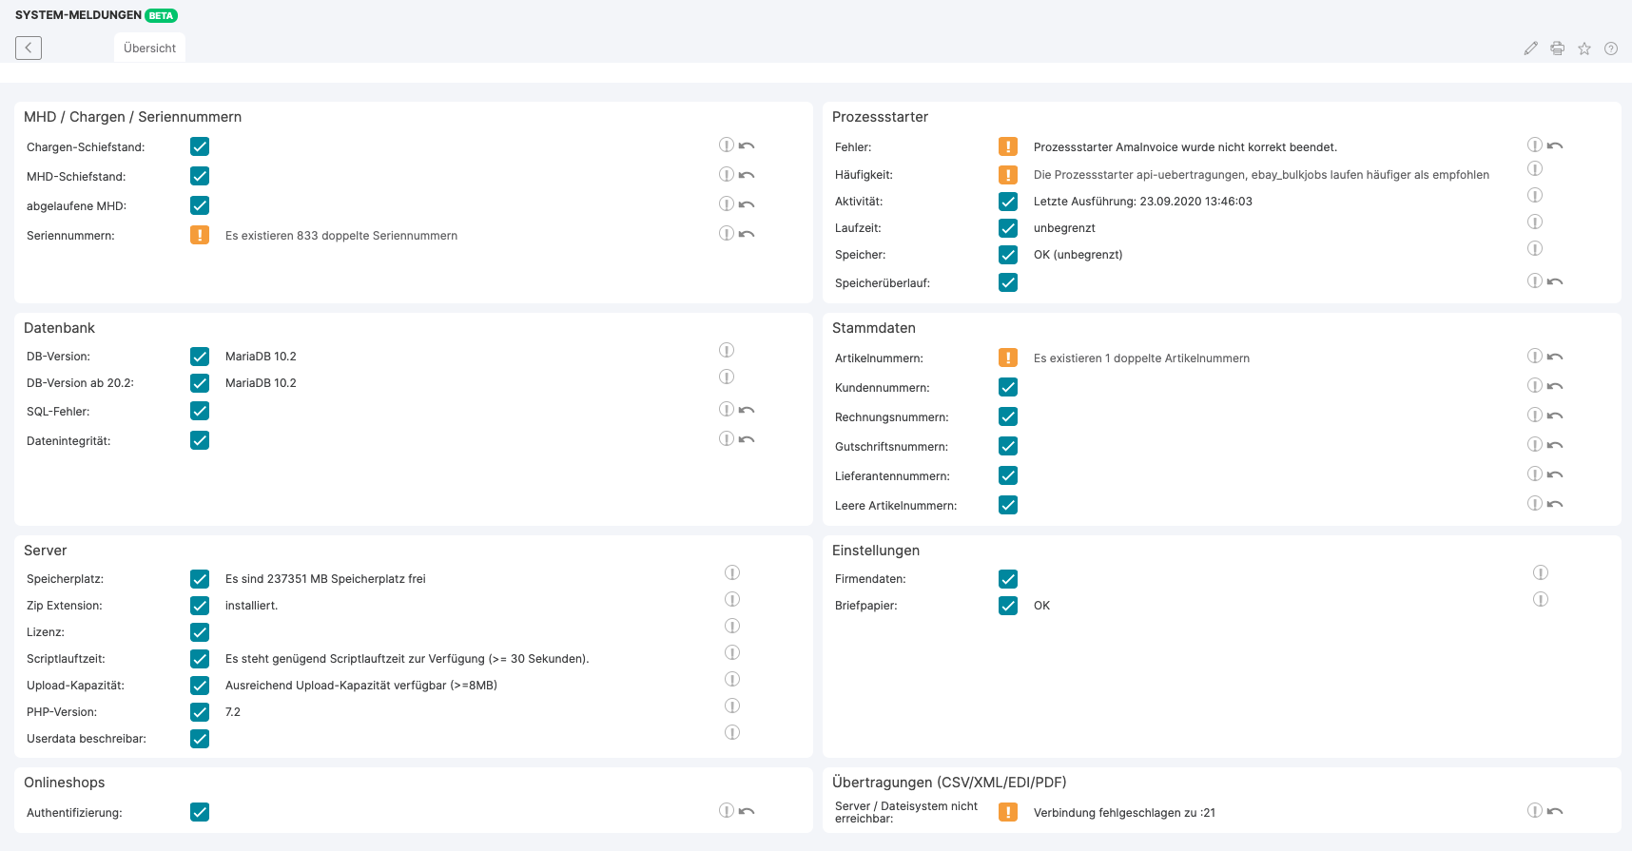The image size is (1632, 851).
Task: Click the doppelte Seriennummern message text
Action: [340, 236]
